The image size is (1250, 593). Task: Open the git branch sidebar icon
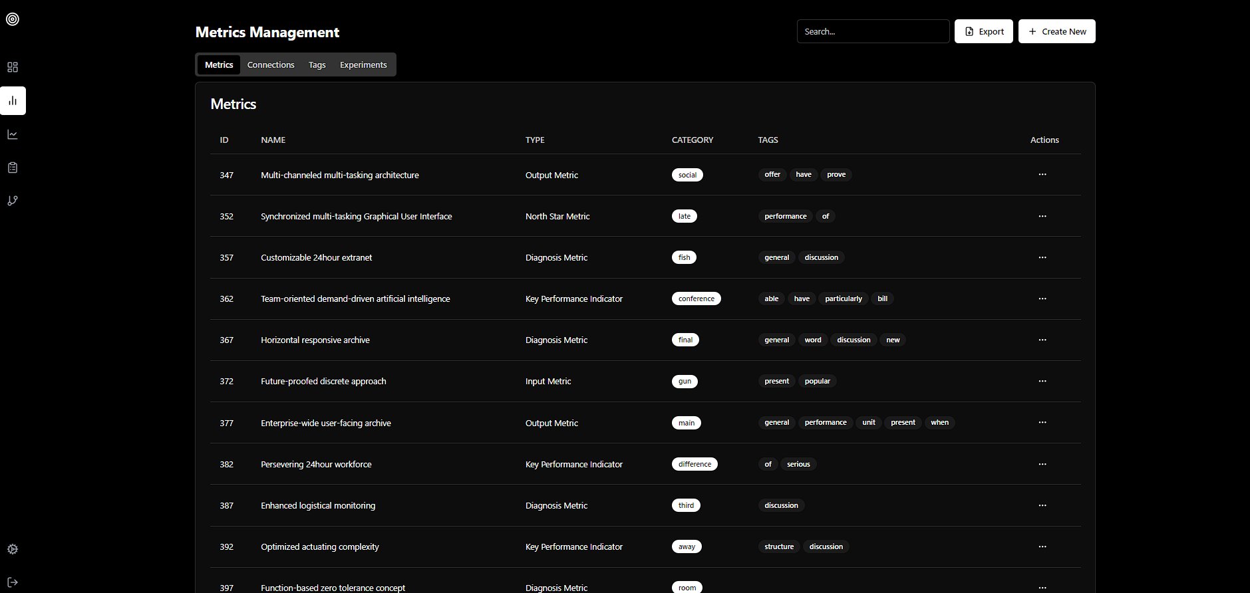click(x=13, y=201)
